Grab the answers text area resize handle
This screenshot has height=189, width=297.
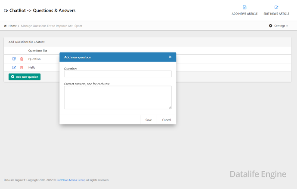click(170, 107)
